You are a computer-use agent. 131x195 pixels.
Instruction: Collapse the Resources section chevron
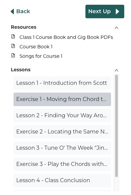tap(116, 28)
